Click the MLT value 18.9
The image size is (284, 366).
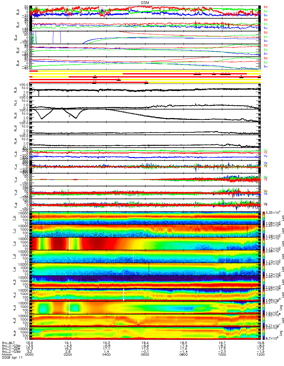point(29,343)
